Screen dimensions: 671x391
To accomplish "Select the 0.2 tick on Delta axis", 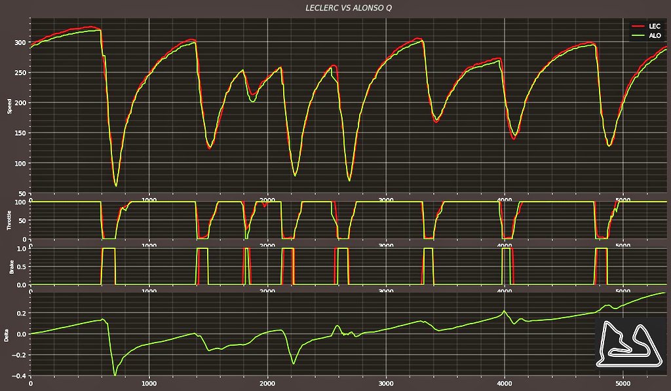I will coord(22,313).
